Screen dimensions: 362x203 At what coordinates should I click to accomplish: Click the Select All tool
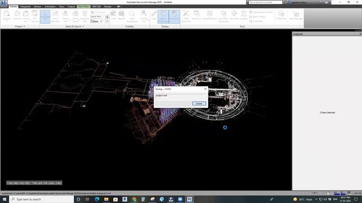click(66, 16)
